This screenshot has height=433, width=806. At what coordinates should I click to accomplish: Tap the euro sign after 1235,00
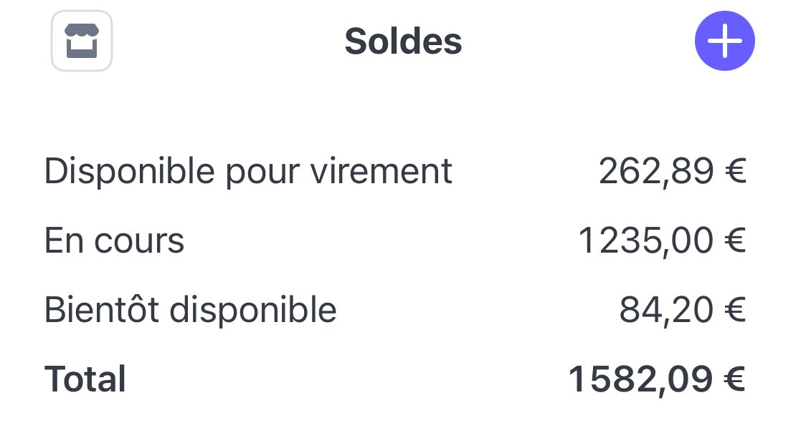[736, 240]
